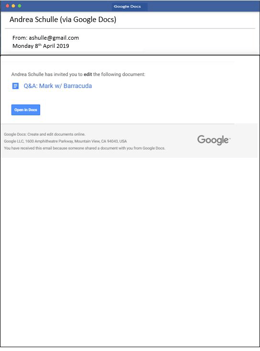Click the Google logo in the footer
The height and width of the screenshot is (351, 260).
click(214, 140)
